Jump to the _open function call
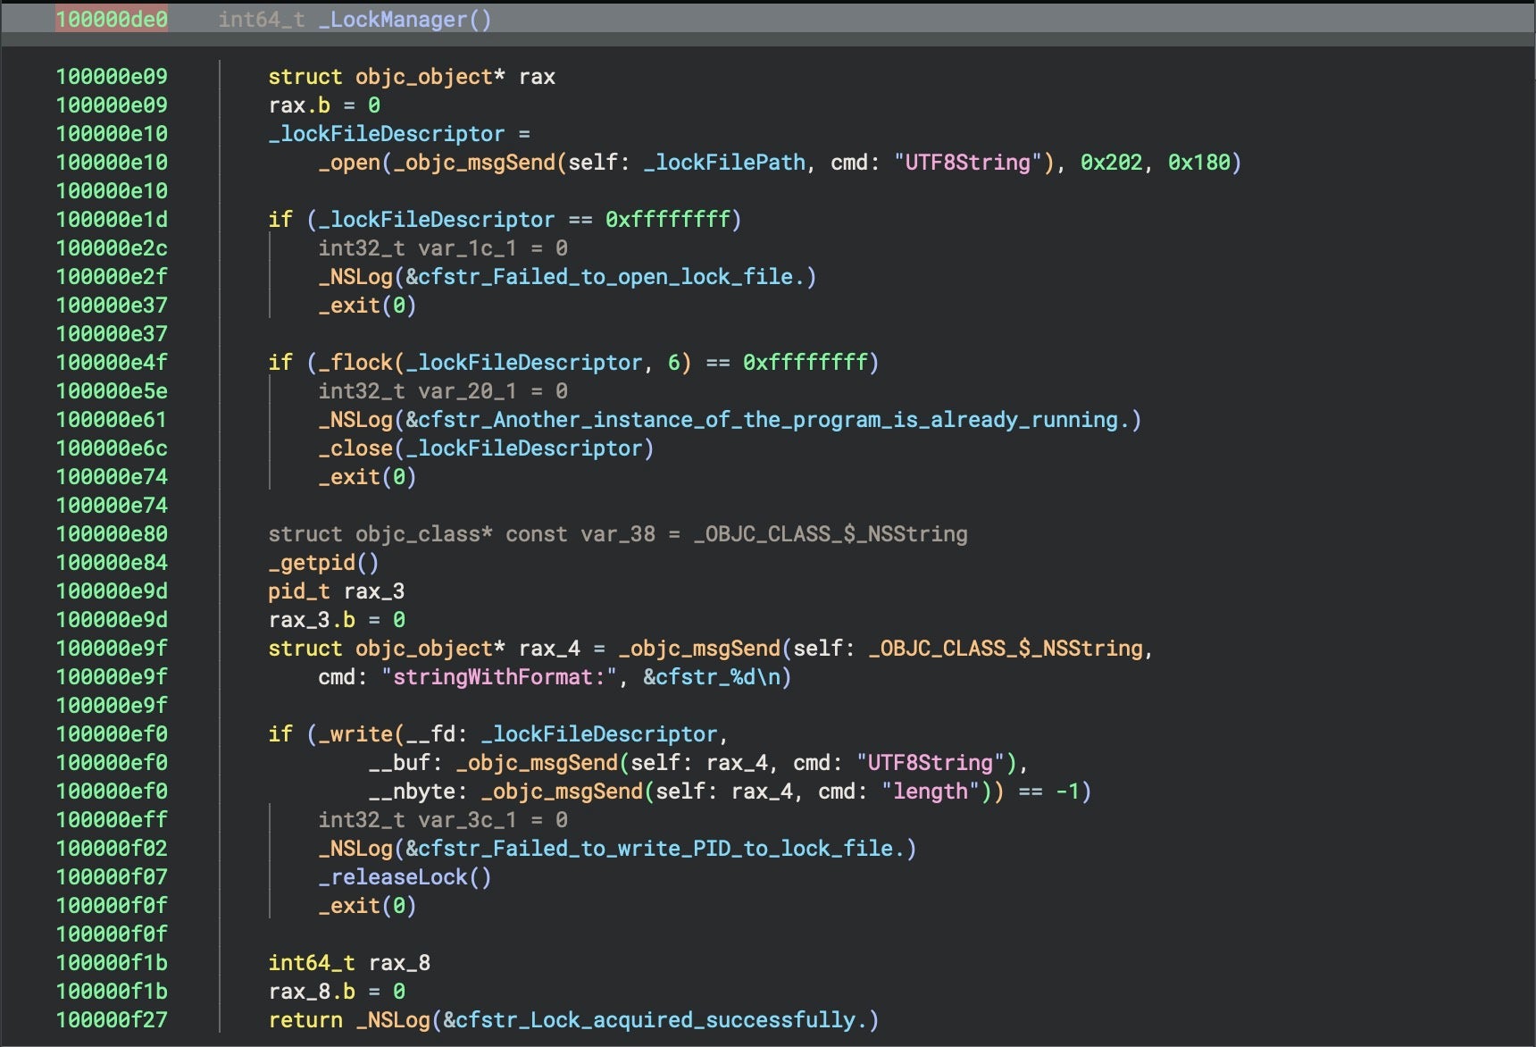This screenshot has height=1047, width=1536. click(349, 163)
